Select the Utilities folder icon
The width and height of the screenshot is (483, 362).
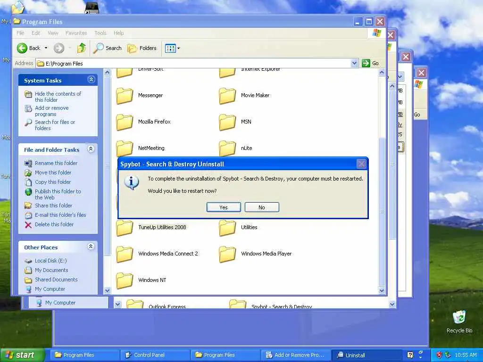(227, 228)
